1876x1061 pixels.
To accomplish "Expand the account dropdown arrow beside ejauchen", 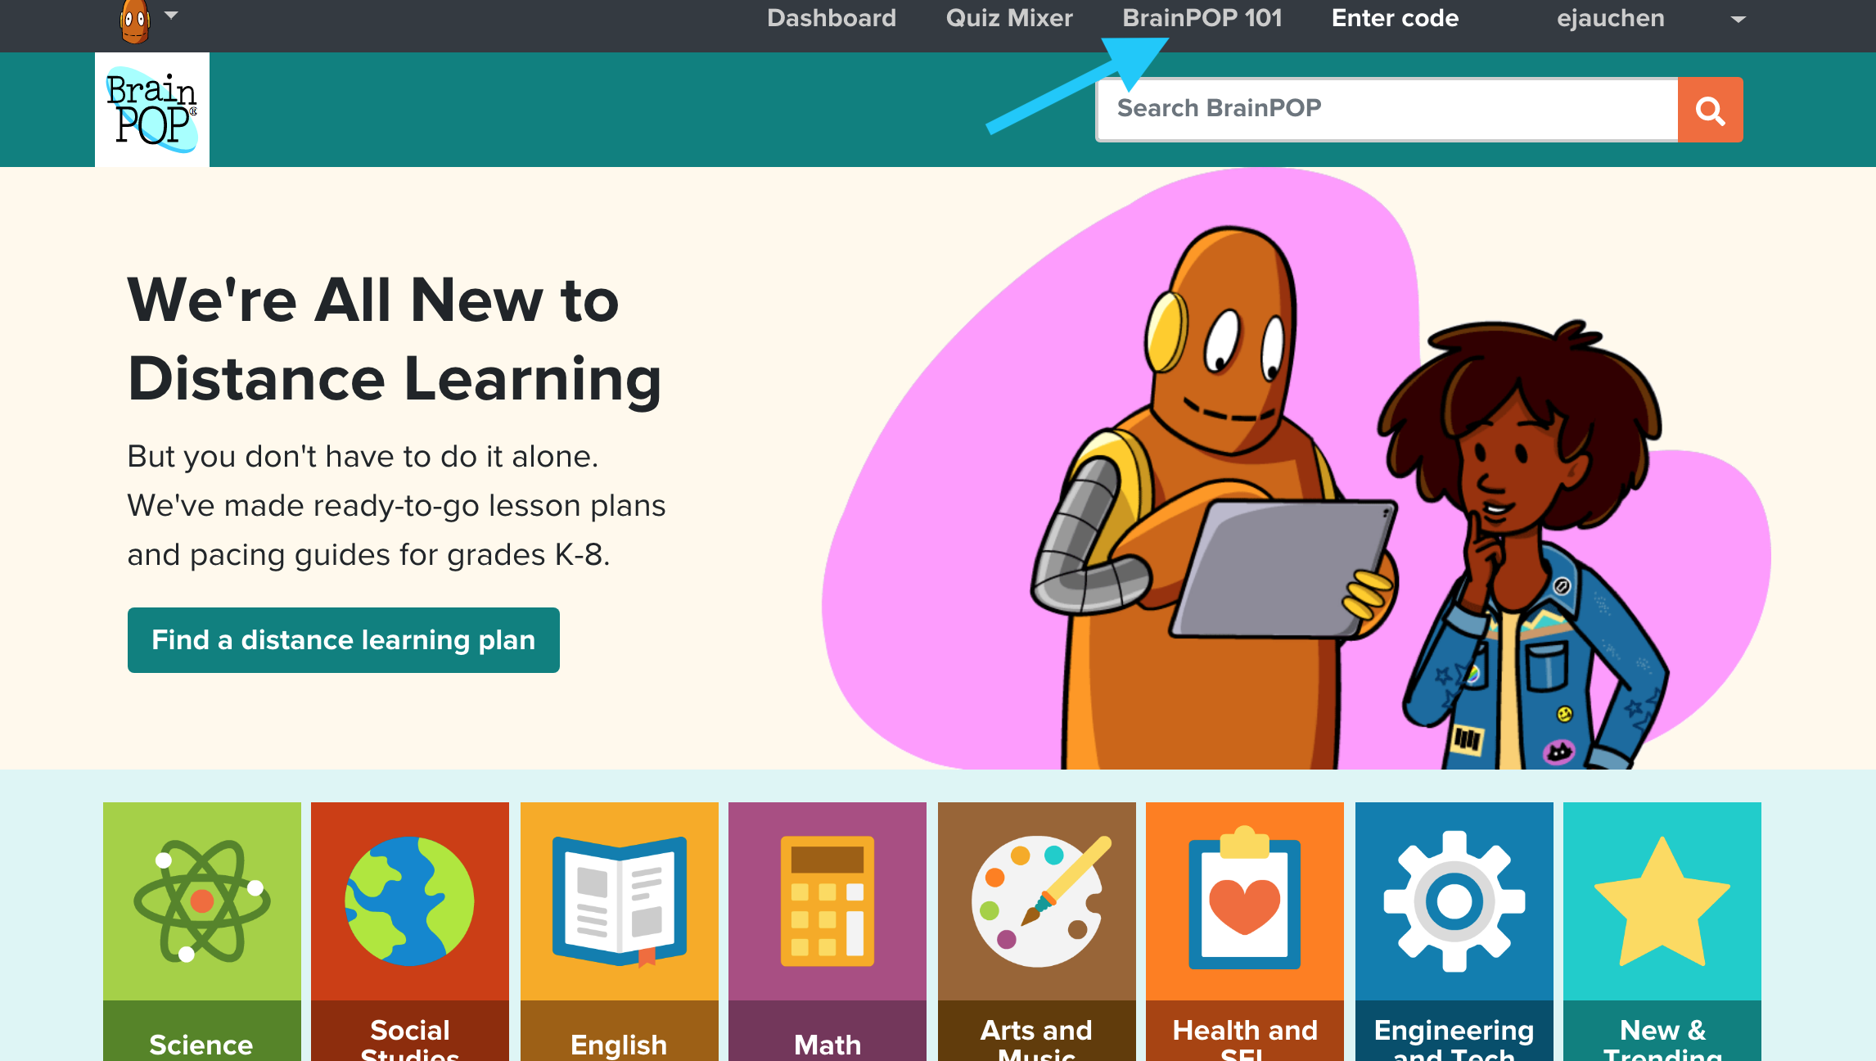I will coord(1738,19).
